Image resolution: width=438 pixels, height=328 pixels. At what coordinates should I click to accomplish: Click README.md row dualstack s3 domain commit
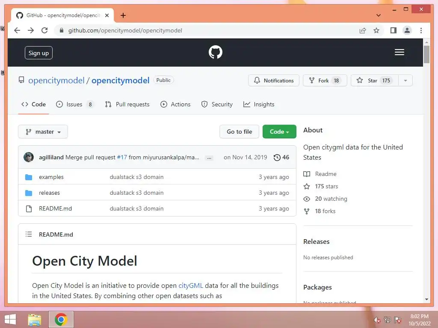pyautogui.click(x=136, y=208)
